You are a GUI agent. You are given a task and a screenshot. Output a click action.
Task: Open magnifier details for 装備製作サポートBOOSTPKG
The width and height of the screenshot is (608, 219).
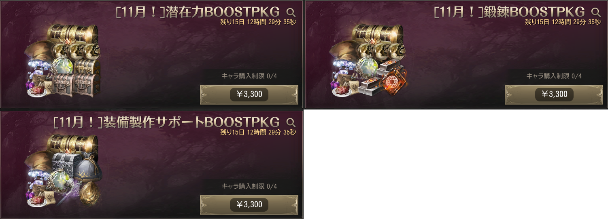point(291,122)
